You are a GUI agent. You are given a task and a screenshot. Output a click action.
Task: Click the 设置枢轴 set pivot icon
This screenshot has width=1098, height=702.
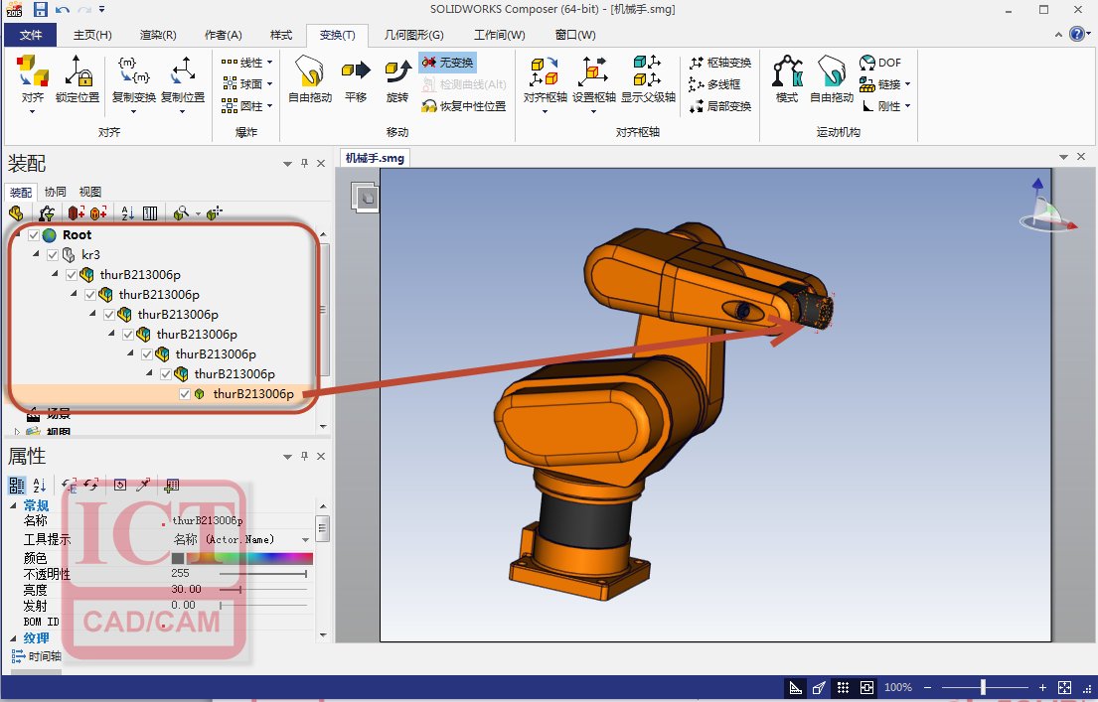click(594, 79)
